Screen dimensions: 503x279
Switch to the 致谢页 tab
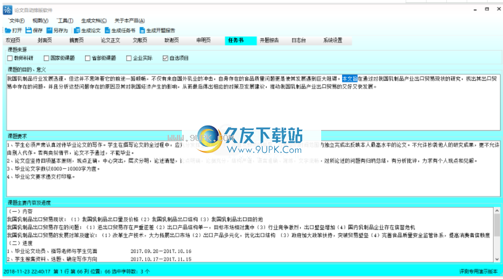point(171,41)
